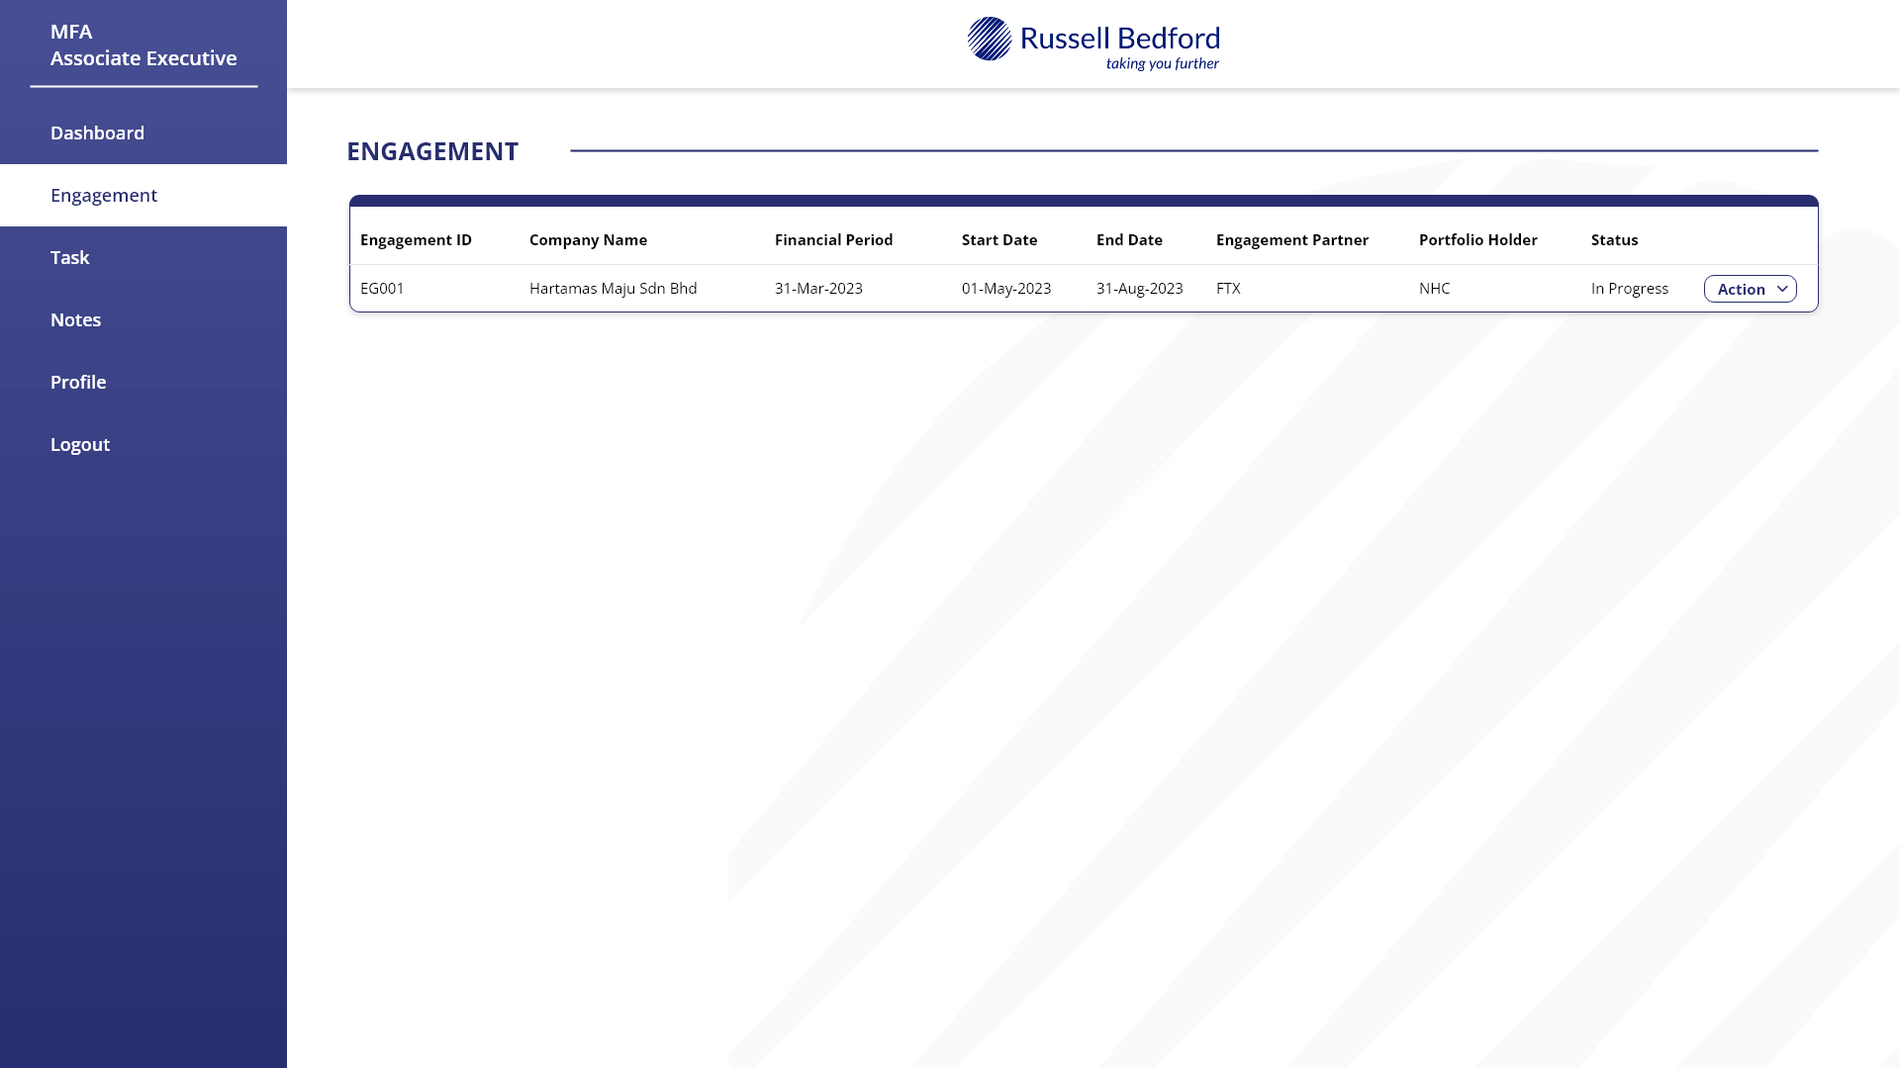Image resolution: width=1900 pixels, height=1068 pixels.
Task: Select the Engagement sidebar item
Action: tap(104, 195)
